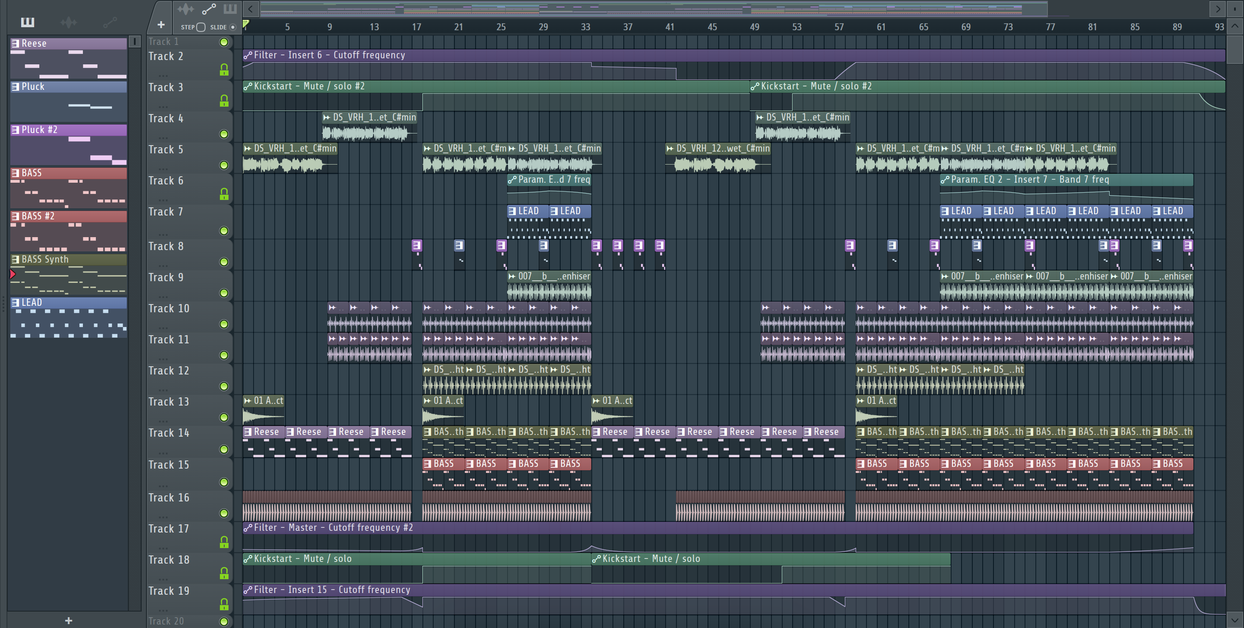Open first 007 enhiser clip menu on Track 9

coord(512,276)
